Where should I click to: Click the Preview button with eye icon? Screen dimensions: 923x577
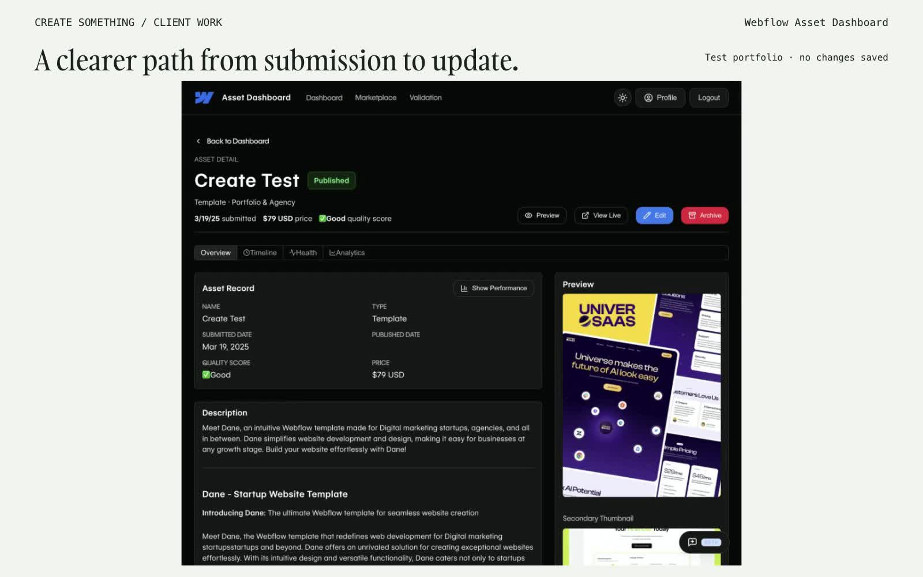pos(542,215)
